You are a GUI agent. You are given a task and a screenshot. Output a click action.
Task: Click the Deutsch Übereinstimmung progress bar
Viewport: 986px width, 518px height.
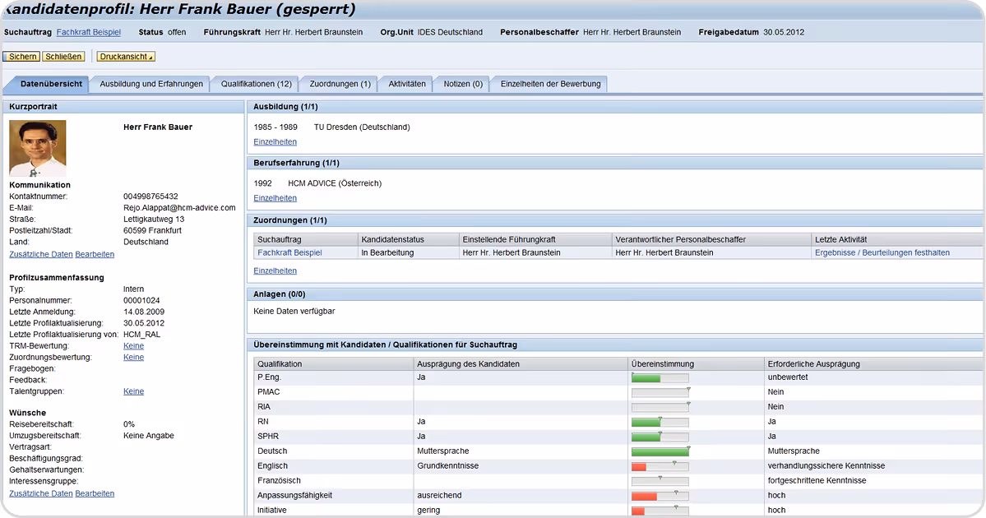(660, 451)
